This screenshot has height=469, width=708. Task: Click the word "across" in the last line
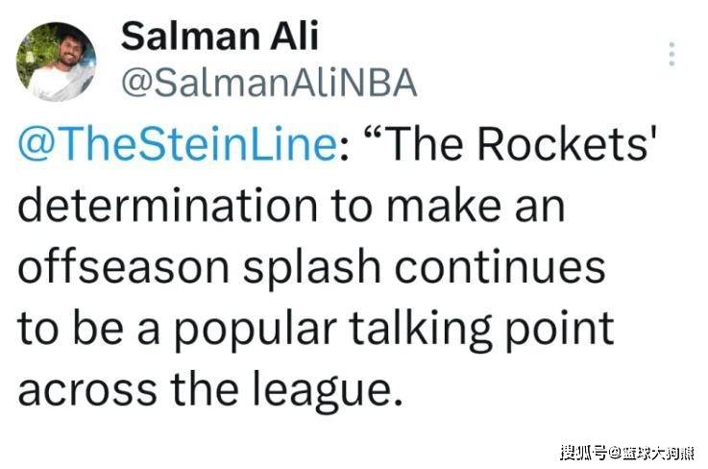pos(87,390)
